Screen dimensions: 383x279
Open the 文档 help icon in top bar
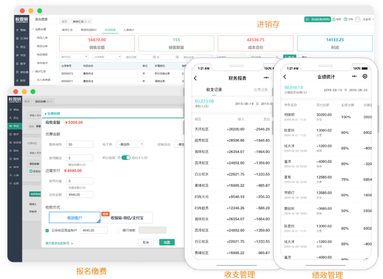(x=349, y=19)
